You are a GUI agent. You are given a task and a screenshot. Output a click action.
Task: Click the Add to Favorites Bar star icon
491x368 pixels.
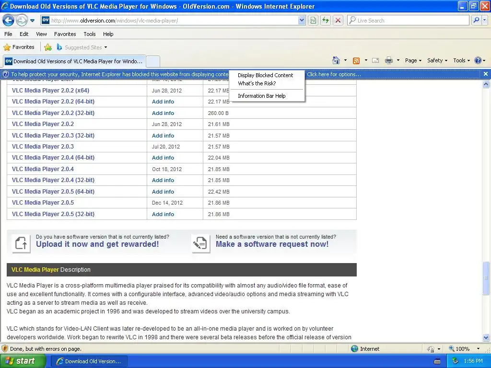(x=48, y=47)
